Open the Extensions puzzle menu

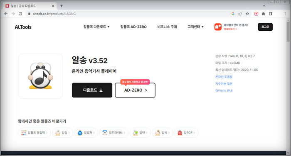(x=263, y=14)
